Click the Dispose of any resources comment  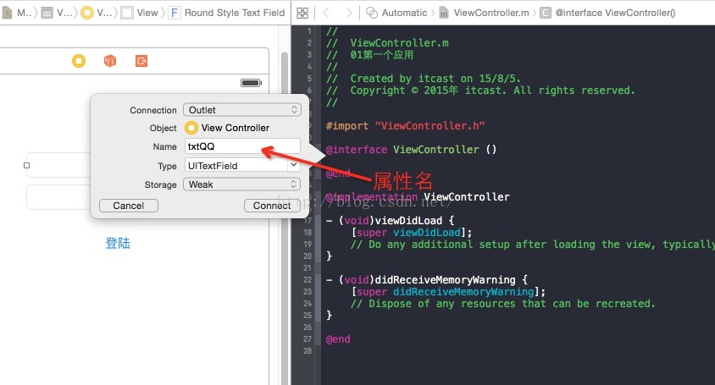tap(502, 304)
